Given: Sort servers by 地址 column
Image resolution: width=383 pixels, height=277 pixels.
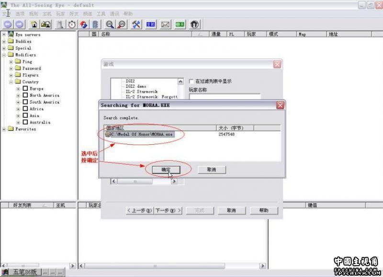Looking at the screenshot, I should [349, 34].
